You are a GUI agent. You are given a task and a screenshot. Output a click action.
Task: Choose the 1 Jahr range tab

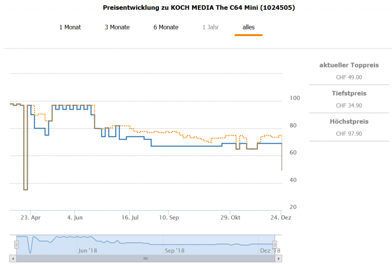210,27
